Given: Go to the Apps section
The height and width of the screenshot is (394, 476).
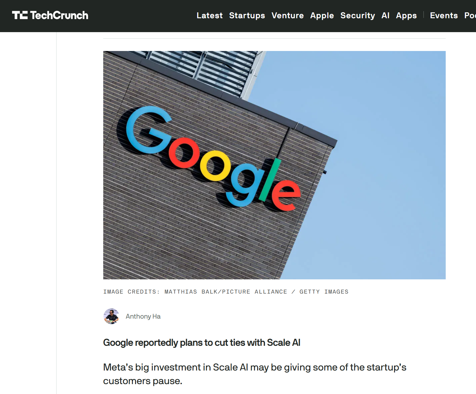Looking at the screenshot, I should (x=406, y=16).
